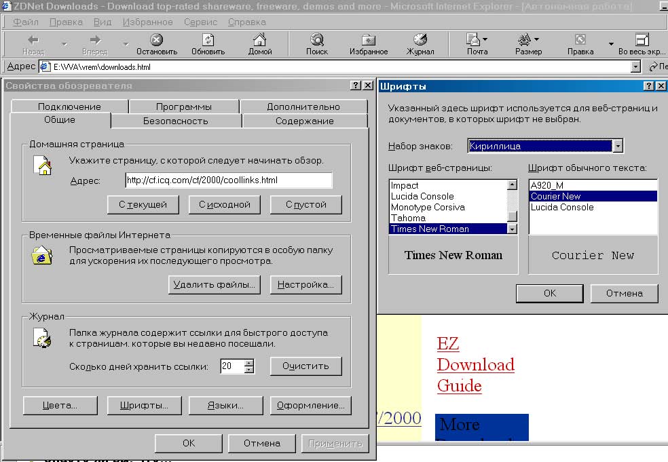
Task: Open Favorites with the Избранное toolbar icon
Action: 369,39
